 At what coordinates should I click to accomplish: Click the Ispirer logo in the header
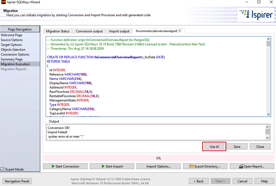(256, 15)
